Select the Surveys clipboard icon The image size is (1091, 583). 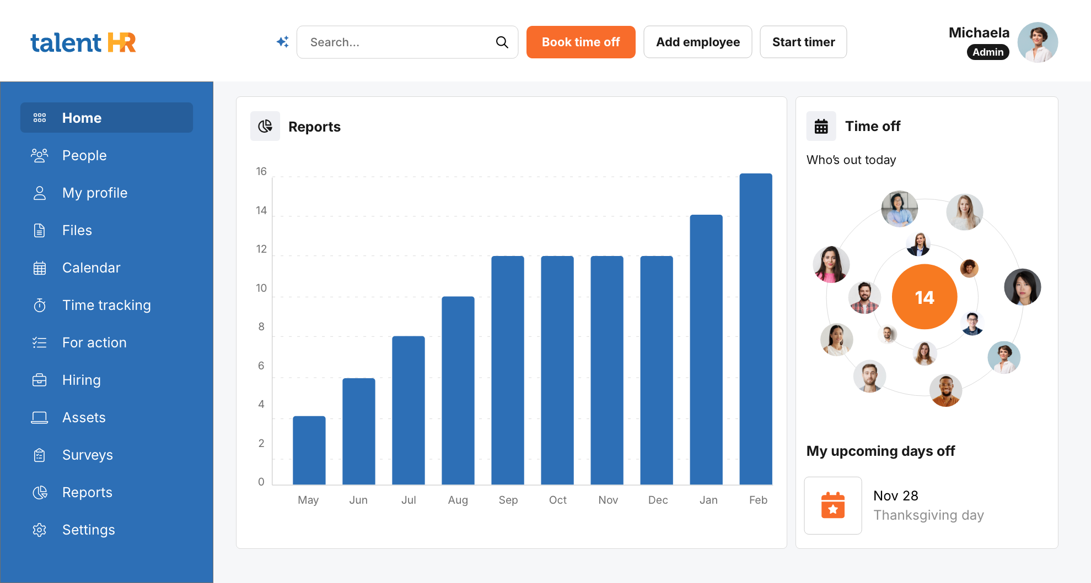39,455
